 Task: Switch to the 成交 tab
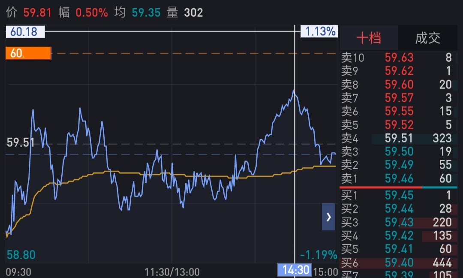point(427,38)
